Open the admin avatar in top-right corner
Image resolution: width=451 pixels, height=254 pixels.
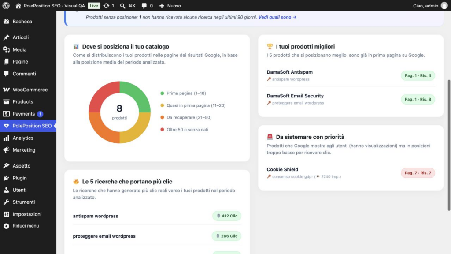[x=444, y=6]
